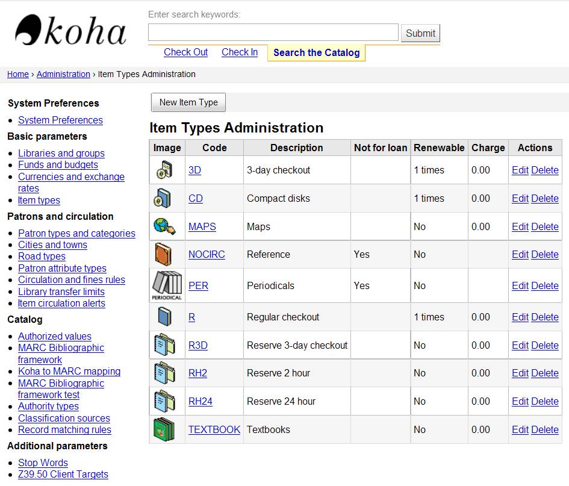Click the Maps globe image
569x486 pixels.
[x=164, y=226]
